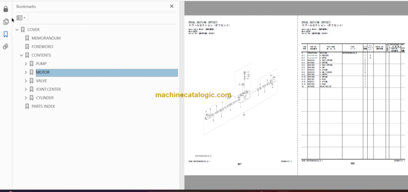Viewport: 408px width, 192px height.
Task: Go to the FOREWORD bookmark
Action: pos(42,47)
